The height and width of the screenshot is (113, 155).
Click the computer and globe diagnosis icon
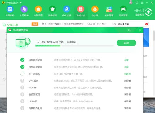[x=23, y=43]
